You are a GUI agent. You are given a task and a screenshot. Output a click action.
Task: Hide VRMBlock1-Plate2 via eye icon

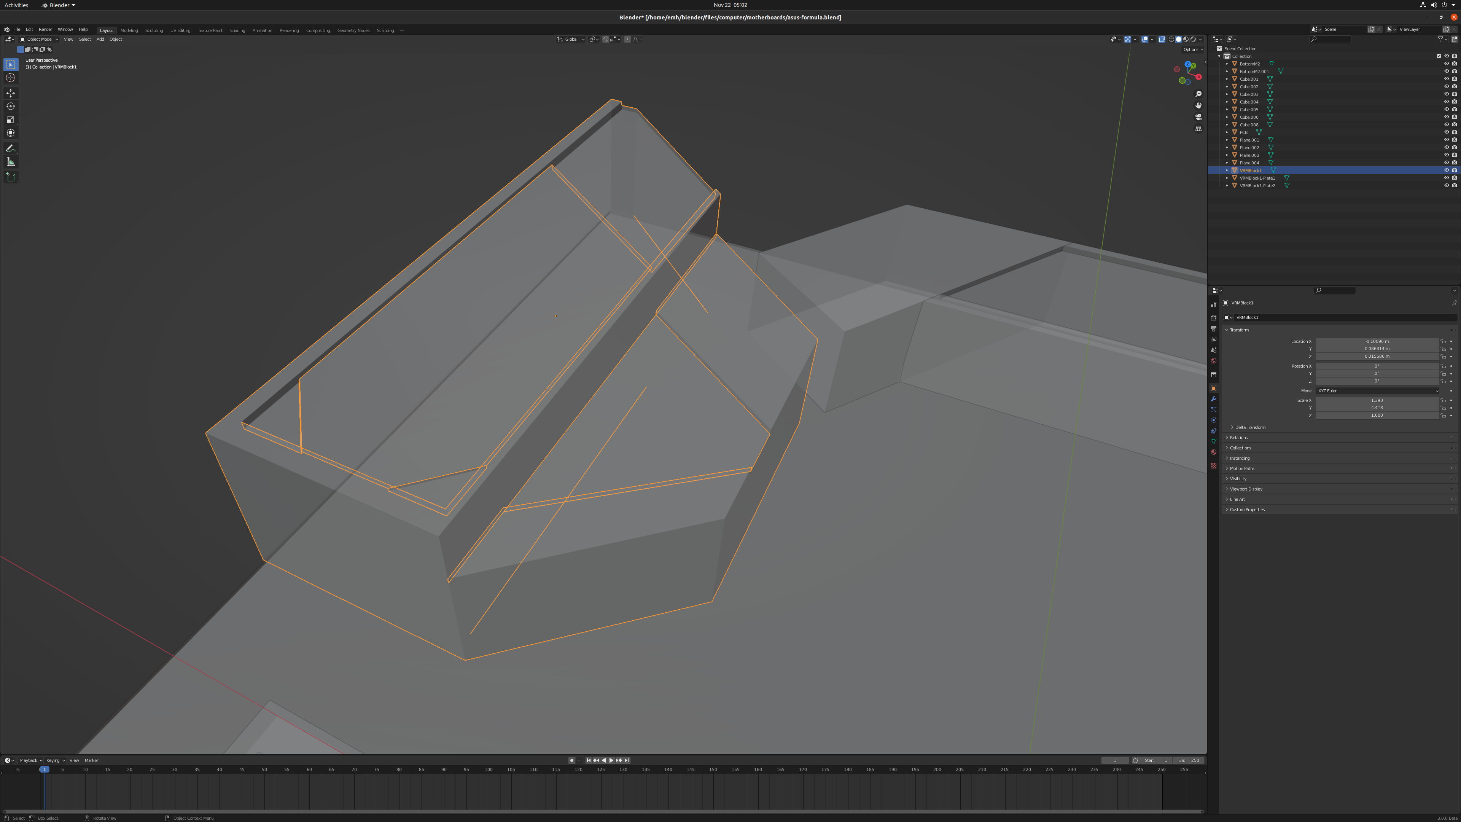pyautogui.click(x=1446, y=185)
